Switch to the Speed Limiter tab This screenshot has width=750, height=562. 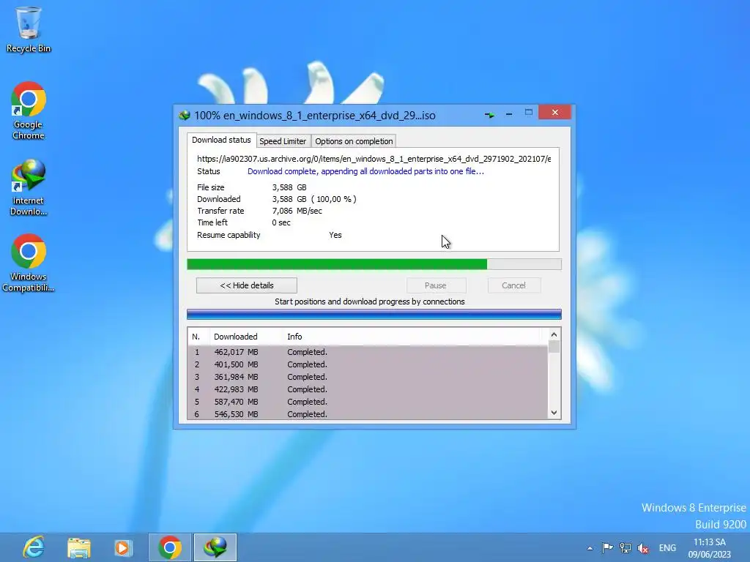point(283,141)
